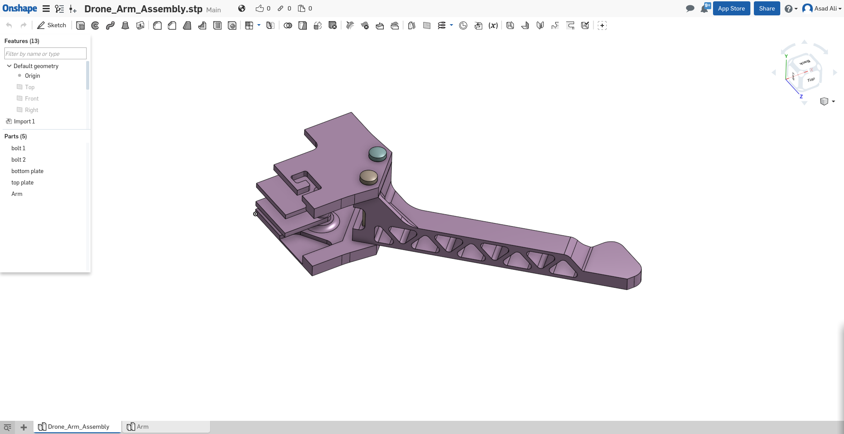Select the Transform tool
Viewport: 844px width, 434px height.
click(318, 25)
